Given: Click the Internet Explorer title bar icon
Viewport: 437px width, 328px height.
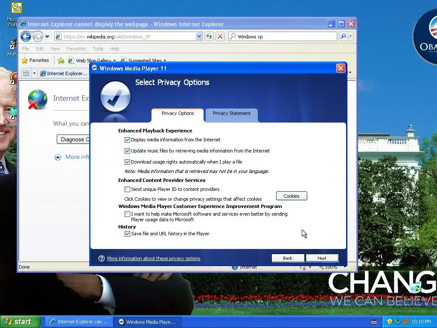Looking at the screenshot, I should click(x=23, y=24).
